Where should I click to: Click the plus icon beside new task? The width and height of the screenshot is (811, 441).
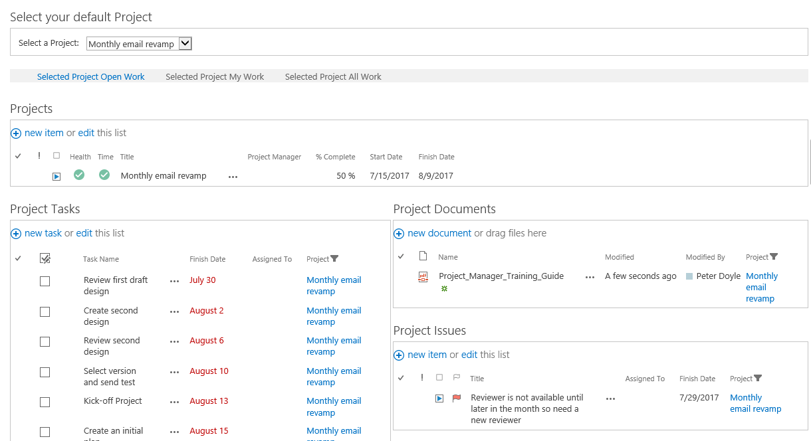16,234
